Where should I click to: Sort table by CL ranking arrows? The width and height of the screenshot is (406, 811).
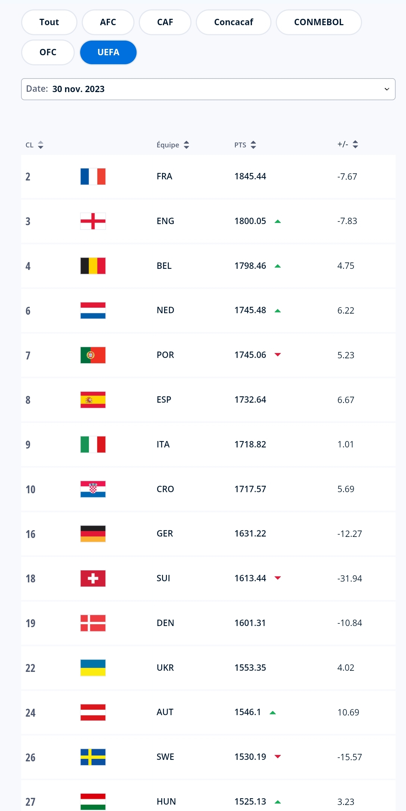point(41,145)
